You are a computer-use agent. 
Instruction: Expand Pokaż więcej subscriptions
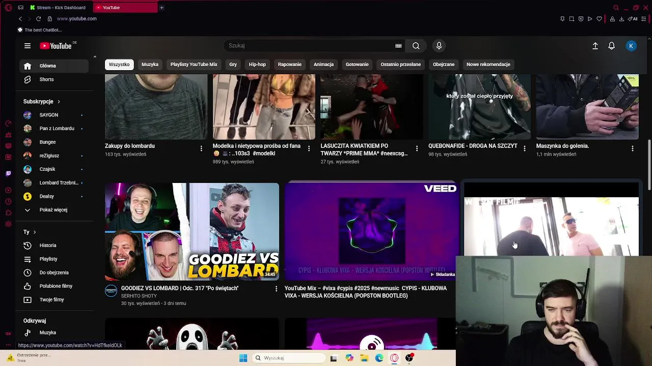point(55,209)
